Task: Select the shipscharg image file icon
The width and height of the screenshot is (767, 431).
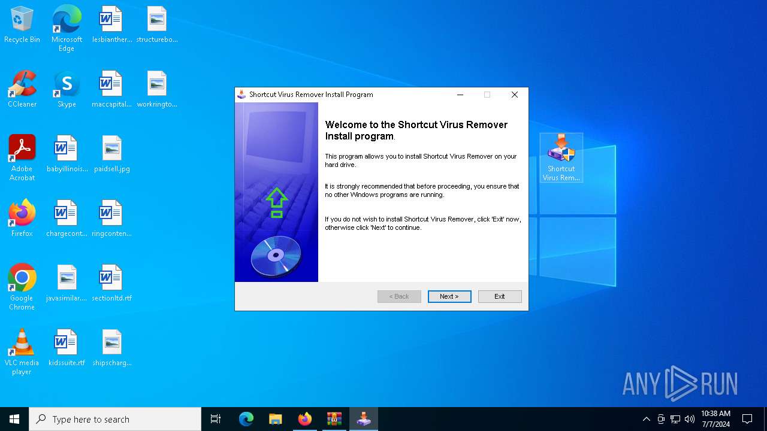Action: click(111, 348)
